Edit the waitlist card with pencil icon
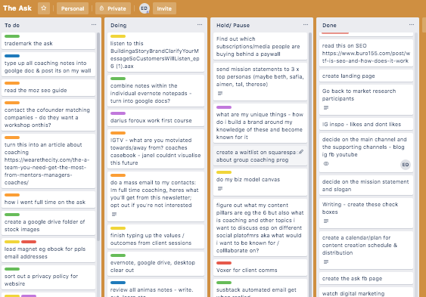Screen dimensions: 426x297 click(x=301, y=152)
